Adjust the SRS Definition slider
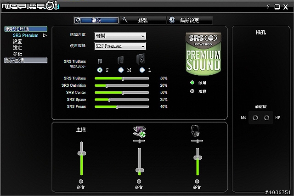294x196 pixels. click(122, 86)
